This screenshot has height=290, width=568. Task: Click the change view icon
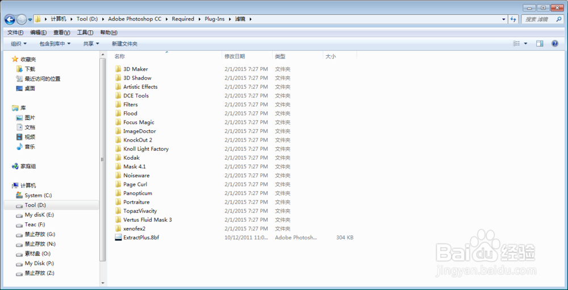click(x=516, y=43)
